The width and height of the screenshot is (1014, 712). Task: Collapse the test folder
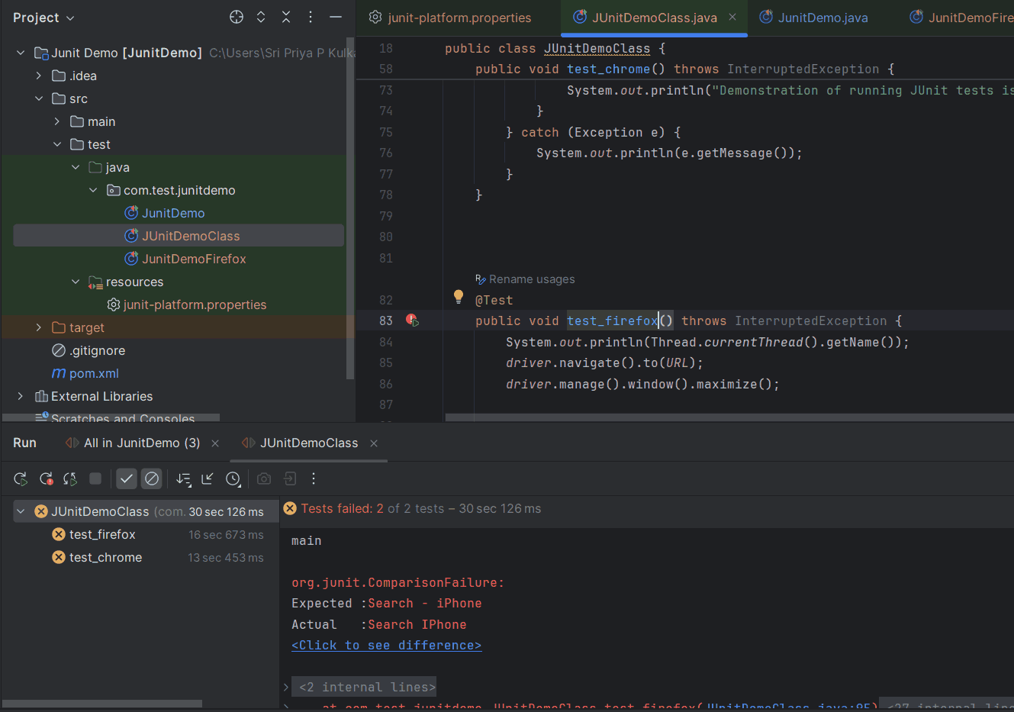point(57,144)
